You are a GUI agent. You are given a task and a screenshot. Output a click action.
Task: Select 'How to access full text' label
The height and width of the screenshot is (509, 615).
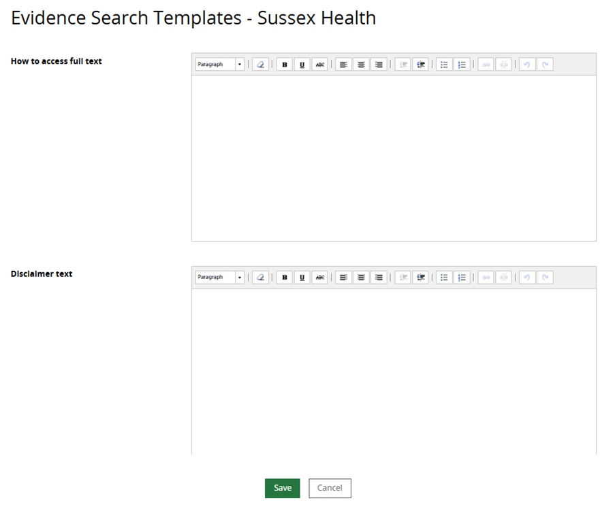[56, 61]
